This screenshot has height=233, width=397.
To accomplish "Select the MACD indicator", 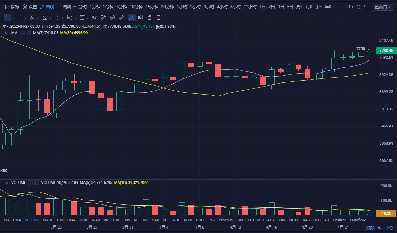I will [x=48, y=220].
